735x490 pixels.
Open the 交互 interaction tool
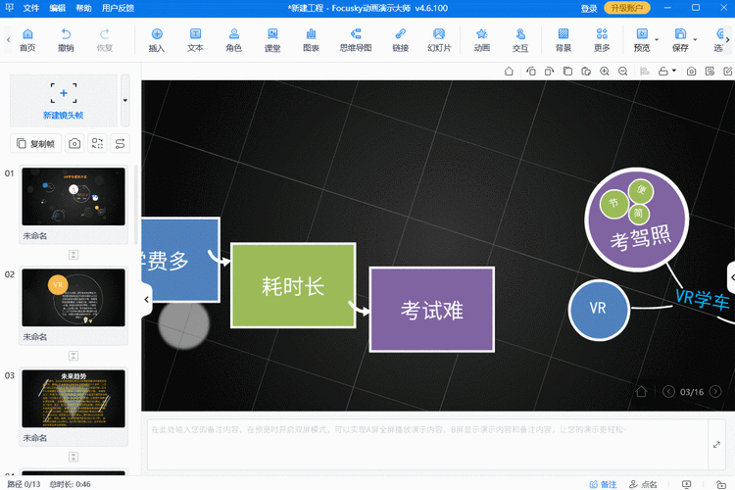[519, 40]
